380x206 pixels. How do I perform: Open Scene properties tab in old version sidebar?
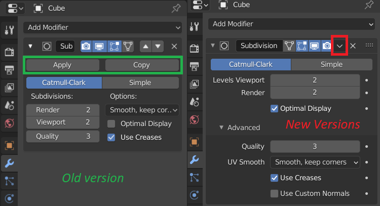9,105
